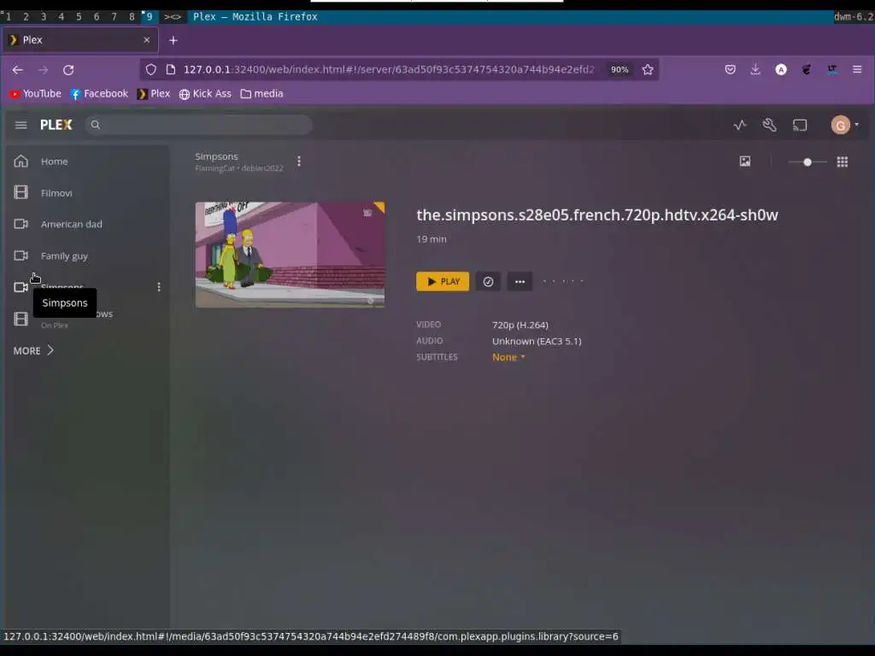Open the Firefox application menu
The height and width of the screenshot is (656, 875).
pyautogui.click(x=857, y=70)
